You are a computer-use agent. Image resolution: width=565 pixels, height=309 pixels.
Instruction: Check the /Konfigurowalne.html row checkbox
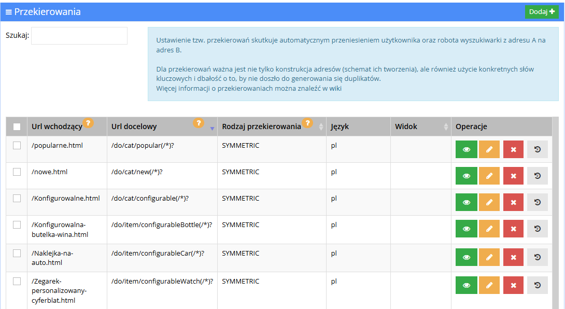click(17, 198)
